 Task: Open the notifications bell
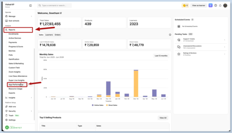[220, 6]
